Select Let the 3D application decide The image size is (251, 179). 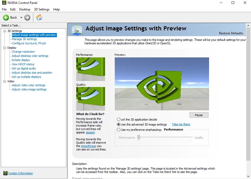click(x=118, y=120)
